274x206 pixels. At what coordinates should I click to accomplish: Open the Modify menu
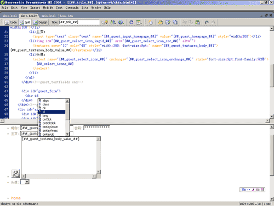tap(48, 8)
